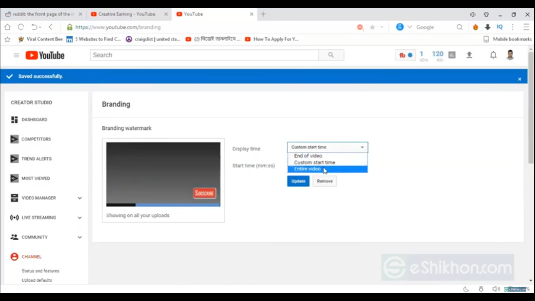This screenshot has width=535, height=301.
Task: Select Entire video from the dropdown list
Action: coord(307,169)
